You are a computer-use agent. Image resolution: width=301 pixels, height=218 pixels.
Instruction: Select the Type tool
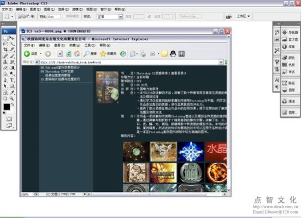[x=12, y=80]
